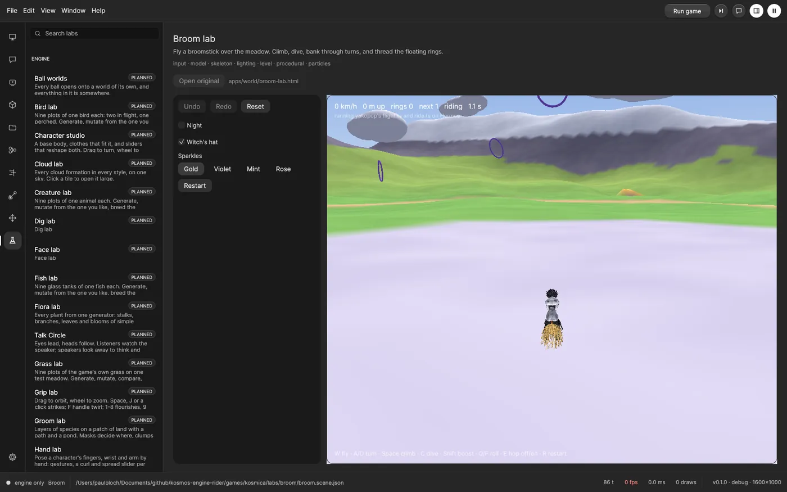This screenshot has height=492, width=787.
Task: Click the Restart button
Action: 195,186
